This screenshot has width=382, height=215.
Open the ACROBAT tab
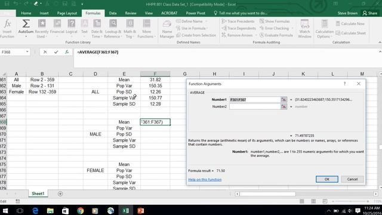(169, 13)
